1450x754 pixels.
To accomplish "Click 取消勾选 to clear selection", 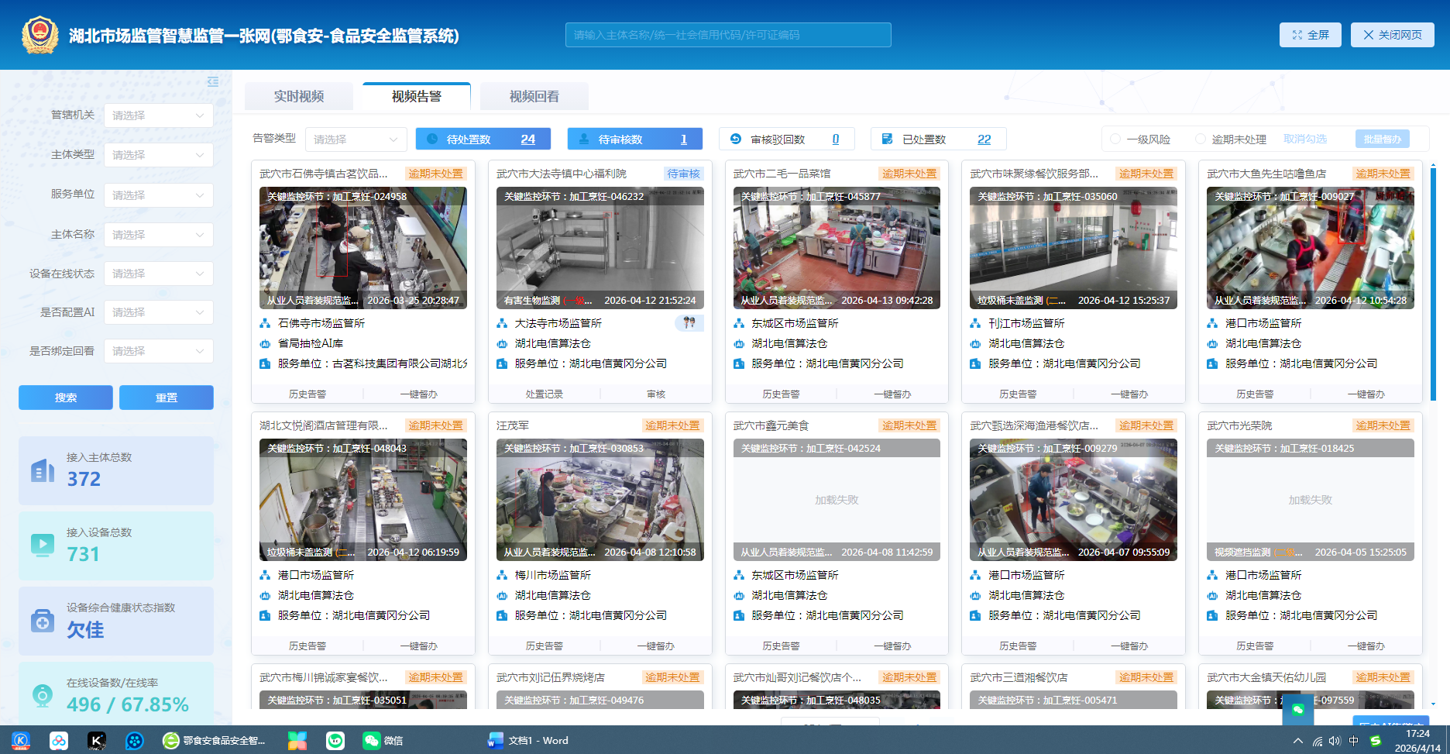I will pos(1305,139).
